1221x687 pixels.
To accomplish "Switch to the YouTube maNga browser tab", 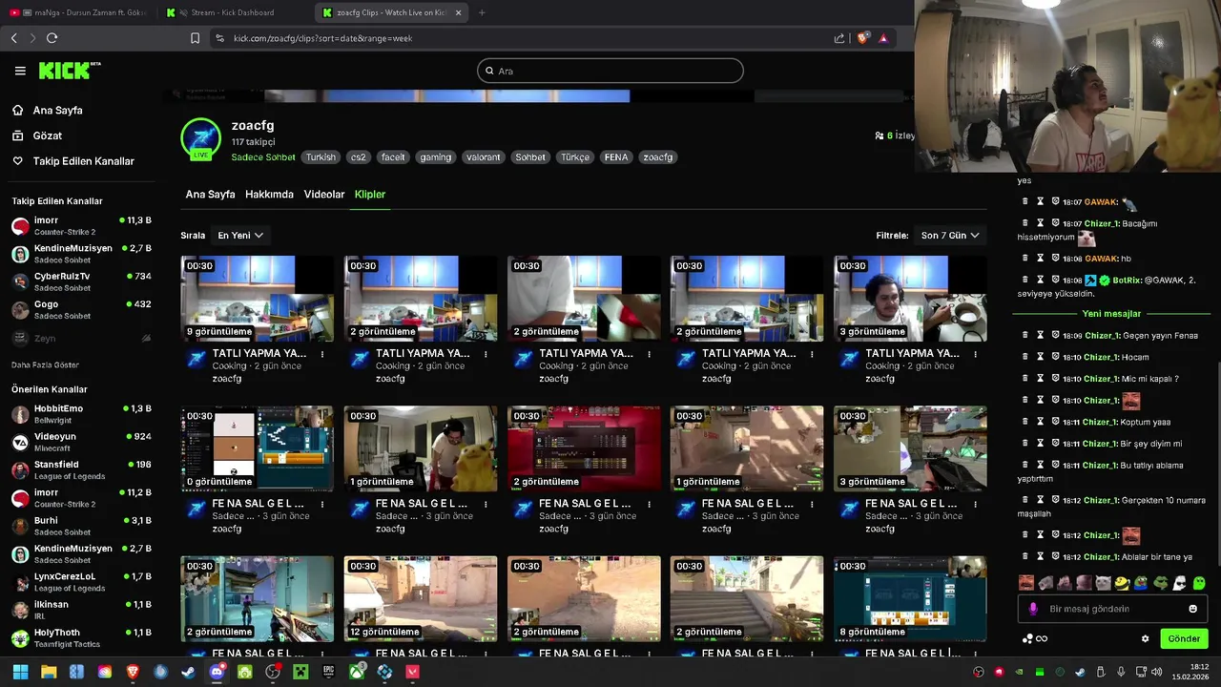I will (76, 12).
